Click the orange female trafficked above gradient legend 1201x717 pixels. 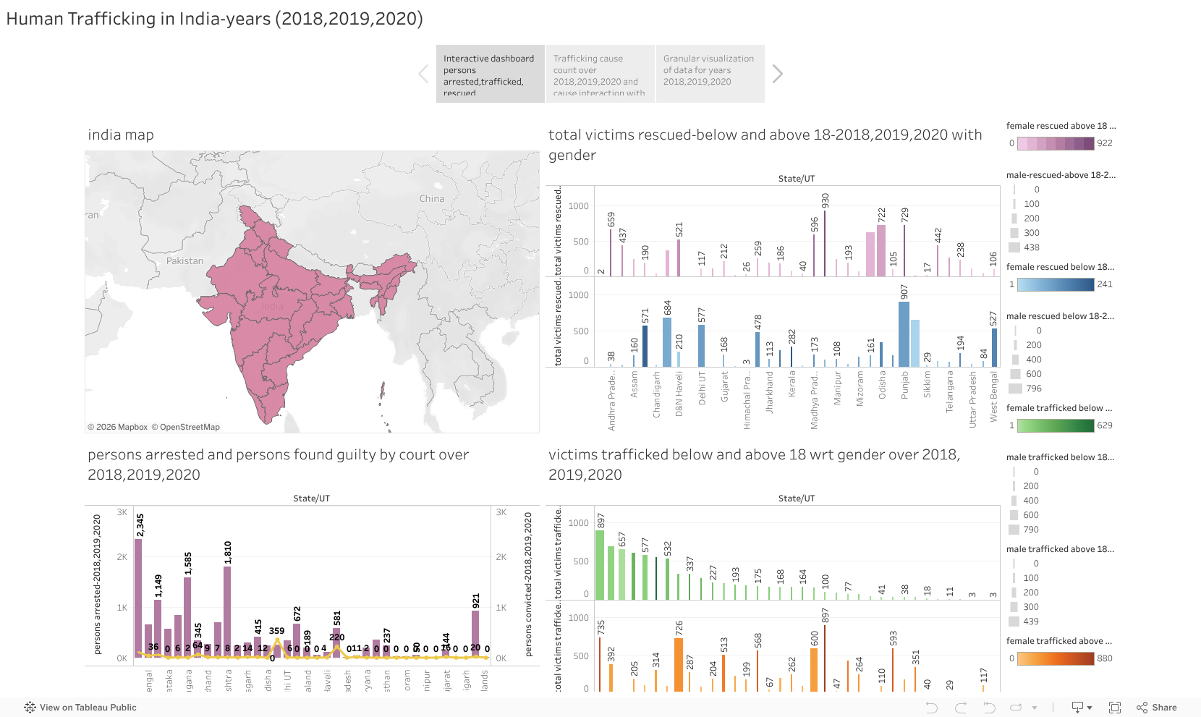(1056, 658)
